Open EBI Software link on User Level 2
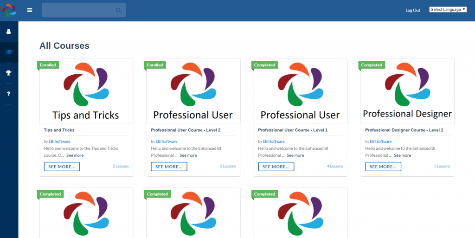Viewport: 475px width, 238px height. click(x=167, y=142)
